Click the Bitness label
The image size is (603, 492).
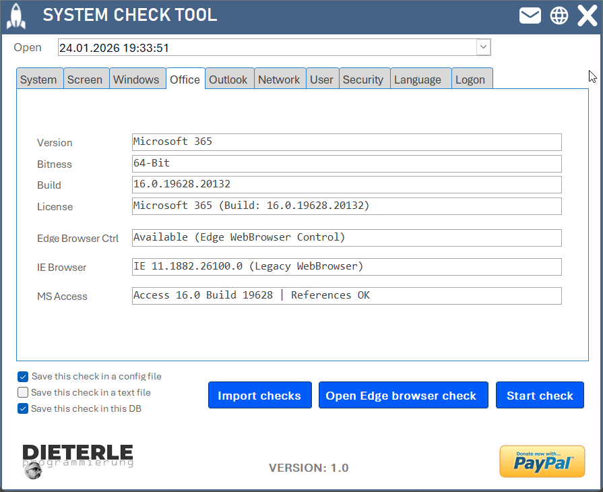[x=54, y=164]
